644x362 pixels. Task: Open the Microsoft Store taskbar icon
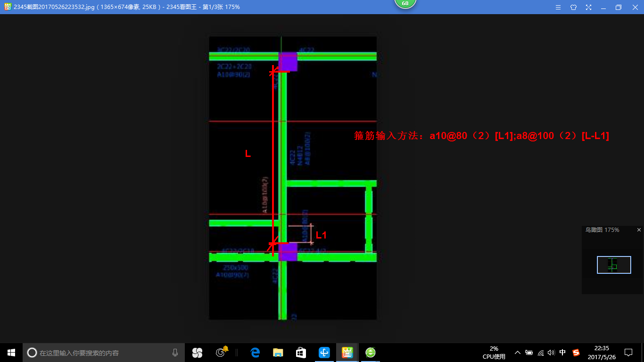(301, 353)
